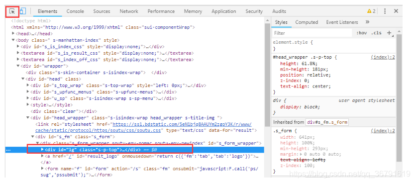Collapse the div id wrapper node

pyautogui.click(x=18, y=66)
